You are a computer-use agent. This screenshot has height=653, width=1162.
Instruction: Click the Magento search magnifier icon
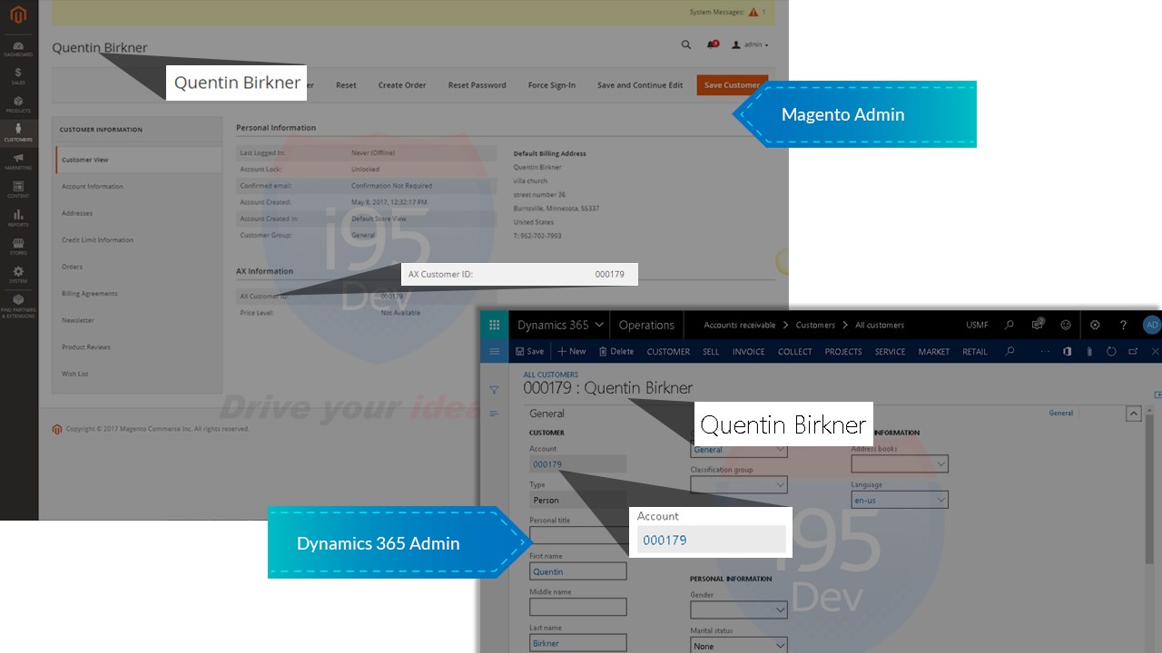(x=685, y=44)
